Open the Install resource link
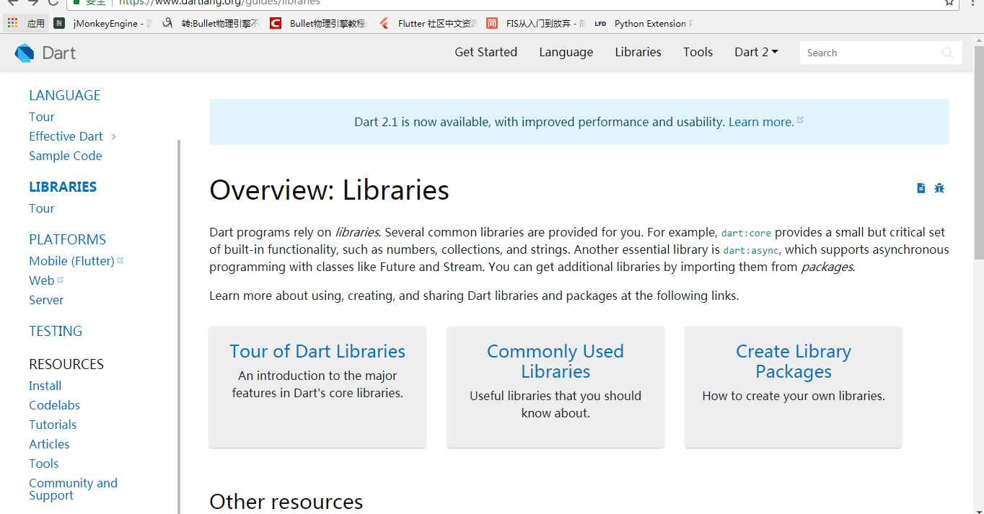 click(45, 386)
